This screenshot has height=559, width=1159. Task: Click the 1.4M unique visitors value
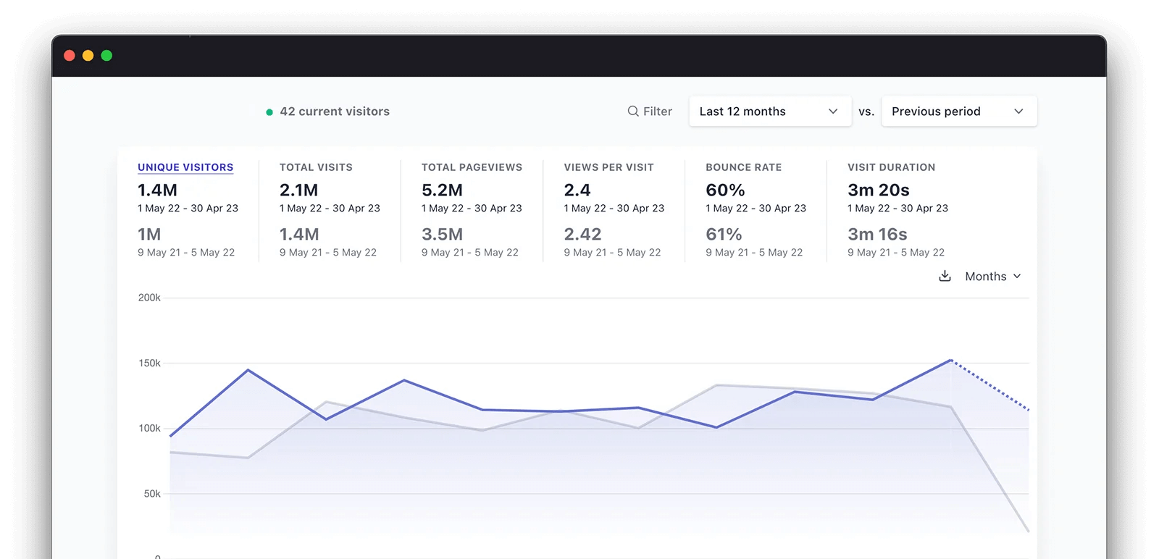157,190
